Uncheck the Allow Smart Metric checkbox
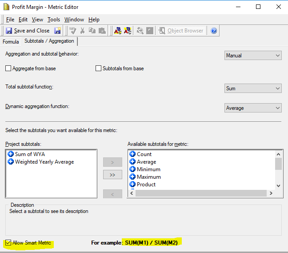This screenshot has width=288, height=253. 8,243
